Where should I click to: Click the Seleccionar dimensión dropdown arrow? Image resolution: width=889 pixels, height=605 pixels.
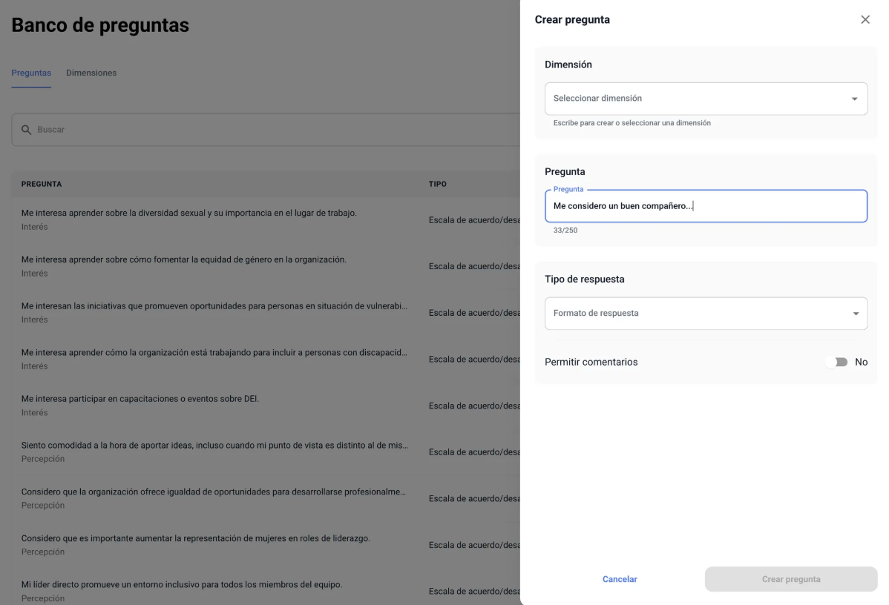pyautogui.click(x=854, y=99)
